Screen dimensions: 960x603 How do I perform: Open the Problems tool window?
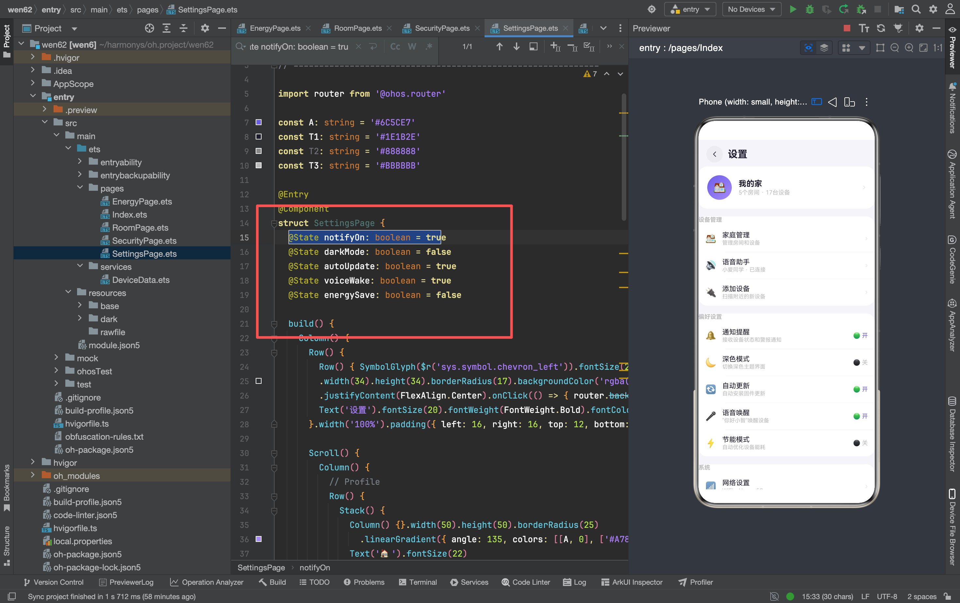(x=363, y=582)
